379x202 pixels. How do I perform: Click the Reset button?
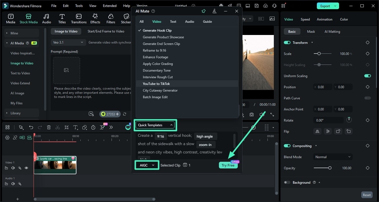point(367,195)
